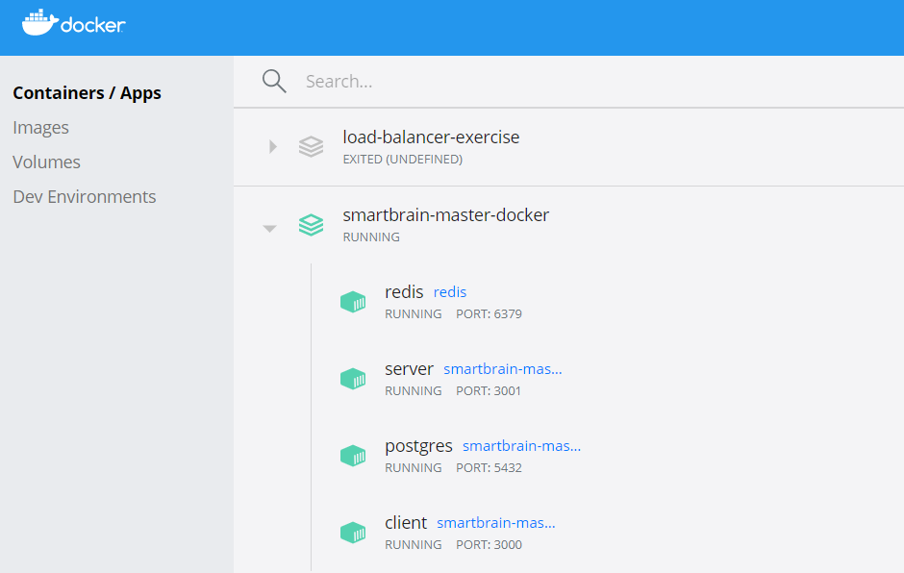
Task: Open the server container's smartbrain-mas... image link
Action: 503,369
